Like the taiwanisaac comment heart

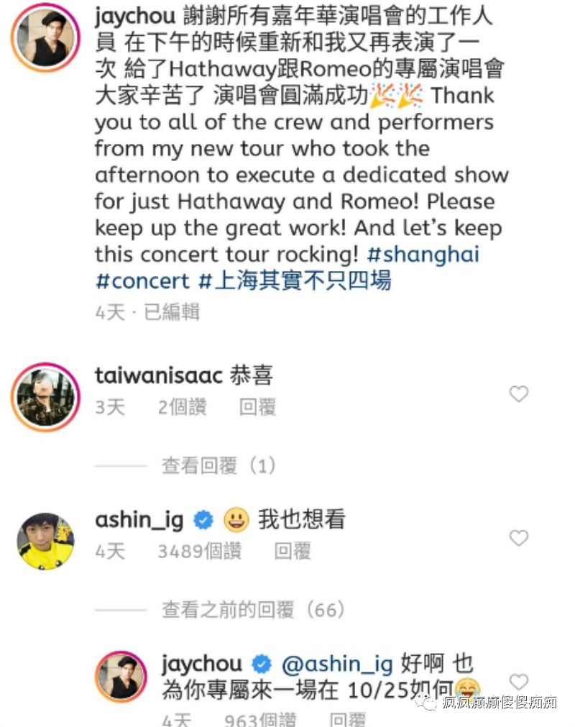pos(518,394)
